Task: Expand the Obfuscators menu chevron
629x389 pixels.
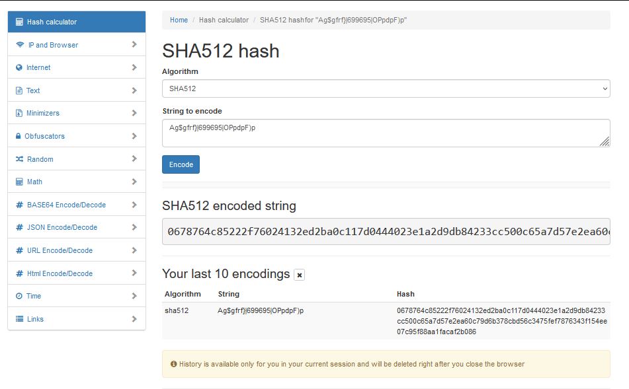Action: [x=134, y=136]
